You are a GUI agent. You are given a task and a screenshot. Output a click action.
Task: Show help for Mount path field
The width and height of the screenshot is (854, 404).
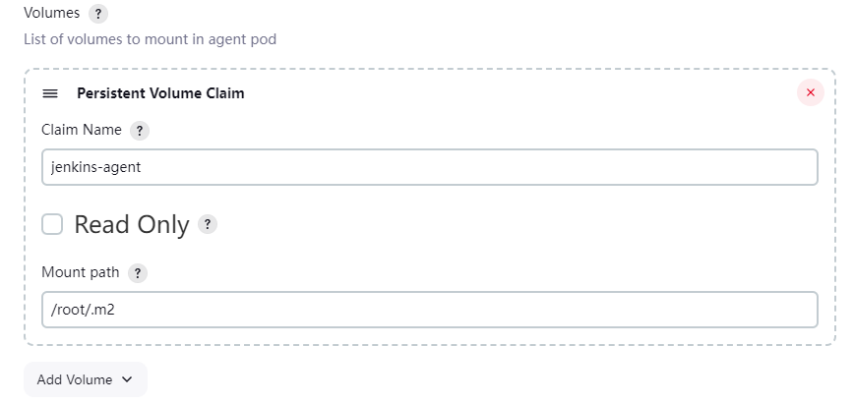tap(138, 273)
